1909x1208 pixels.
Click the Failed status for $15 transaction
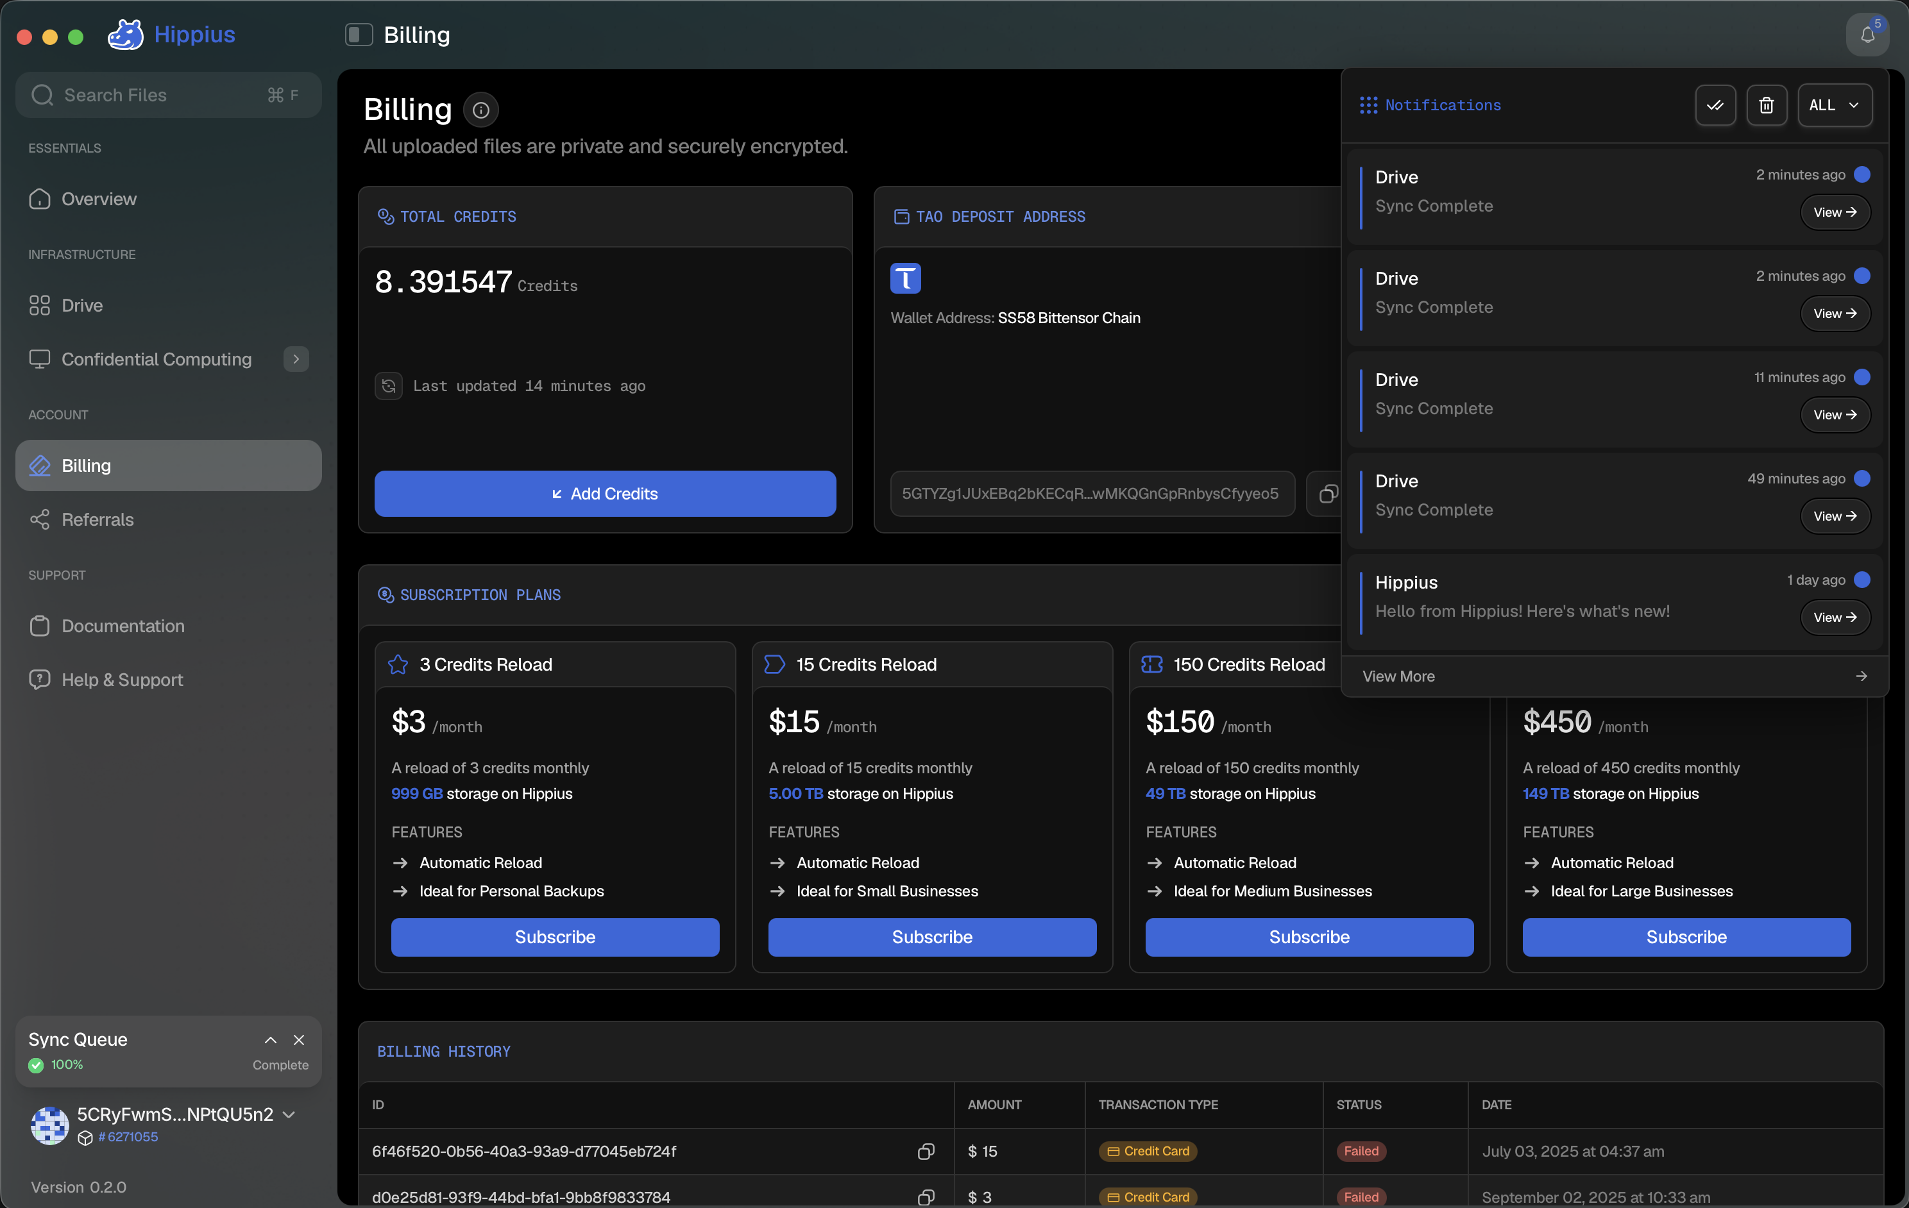[1361, 1151]
